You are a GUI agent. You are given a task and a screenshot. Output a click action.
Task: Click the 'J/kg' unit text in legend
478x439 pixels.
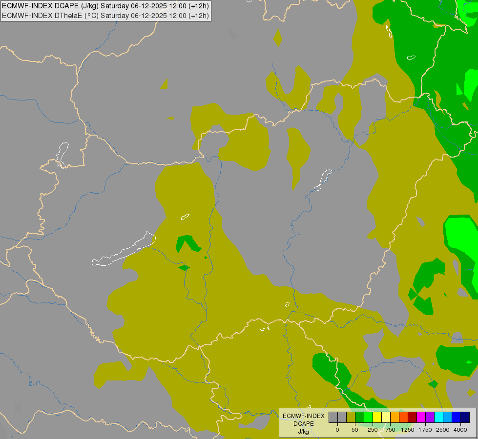click(303, 432)
